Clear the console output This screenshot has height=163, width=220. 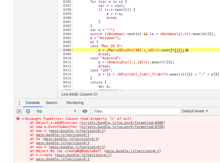28,111
